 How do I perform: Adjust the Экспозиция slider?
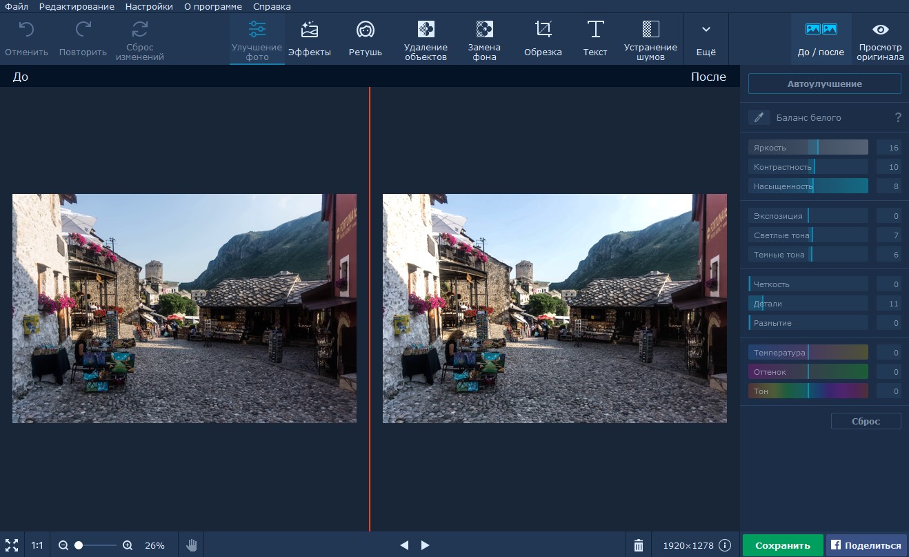808,215
